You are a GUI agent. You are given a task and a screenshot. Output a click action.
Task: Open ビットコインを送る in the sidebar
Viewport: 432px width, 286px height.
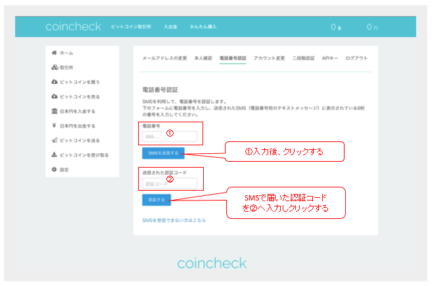pos(80,141)
